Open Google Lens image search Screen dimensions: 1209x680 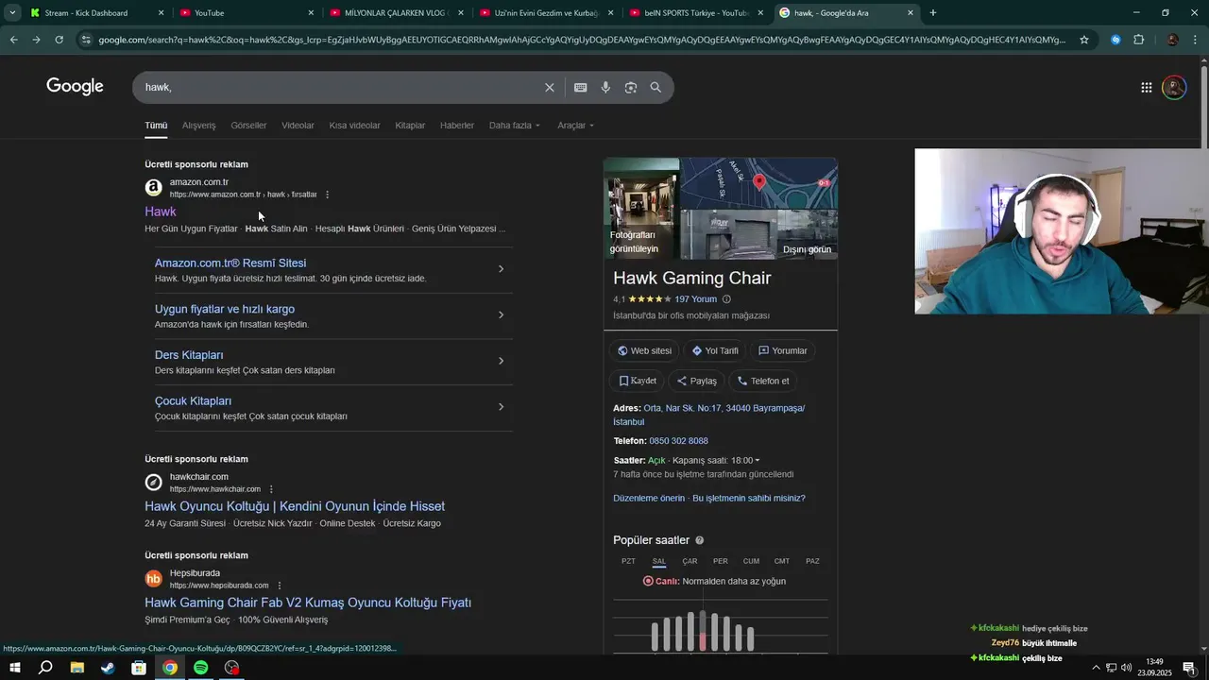pyautogui.click(x=631, y=87)
